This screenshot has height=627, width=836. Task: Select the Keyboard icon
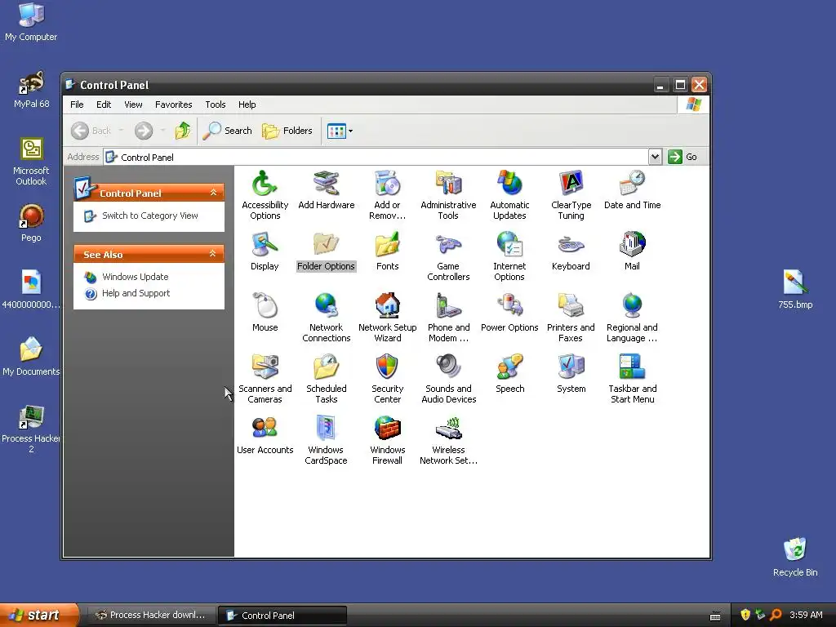point(571,245)
